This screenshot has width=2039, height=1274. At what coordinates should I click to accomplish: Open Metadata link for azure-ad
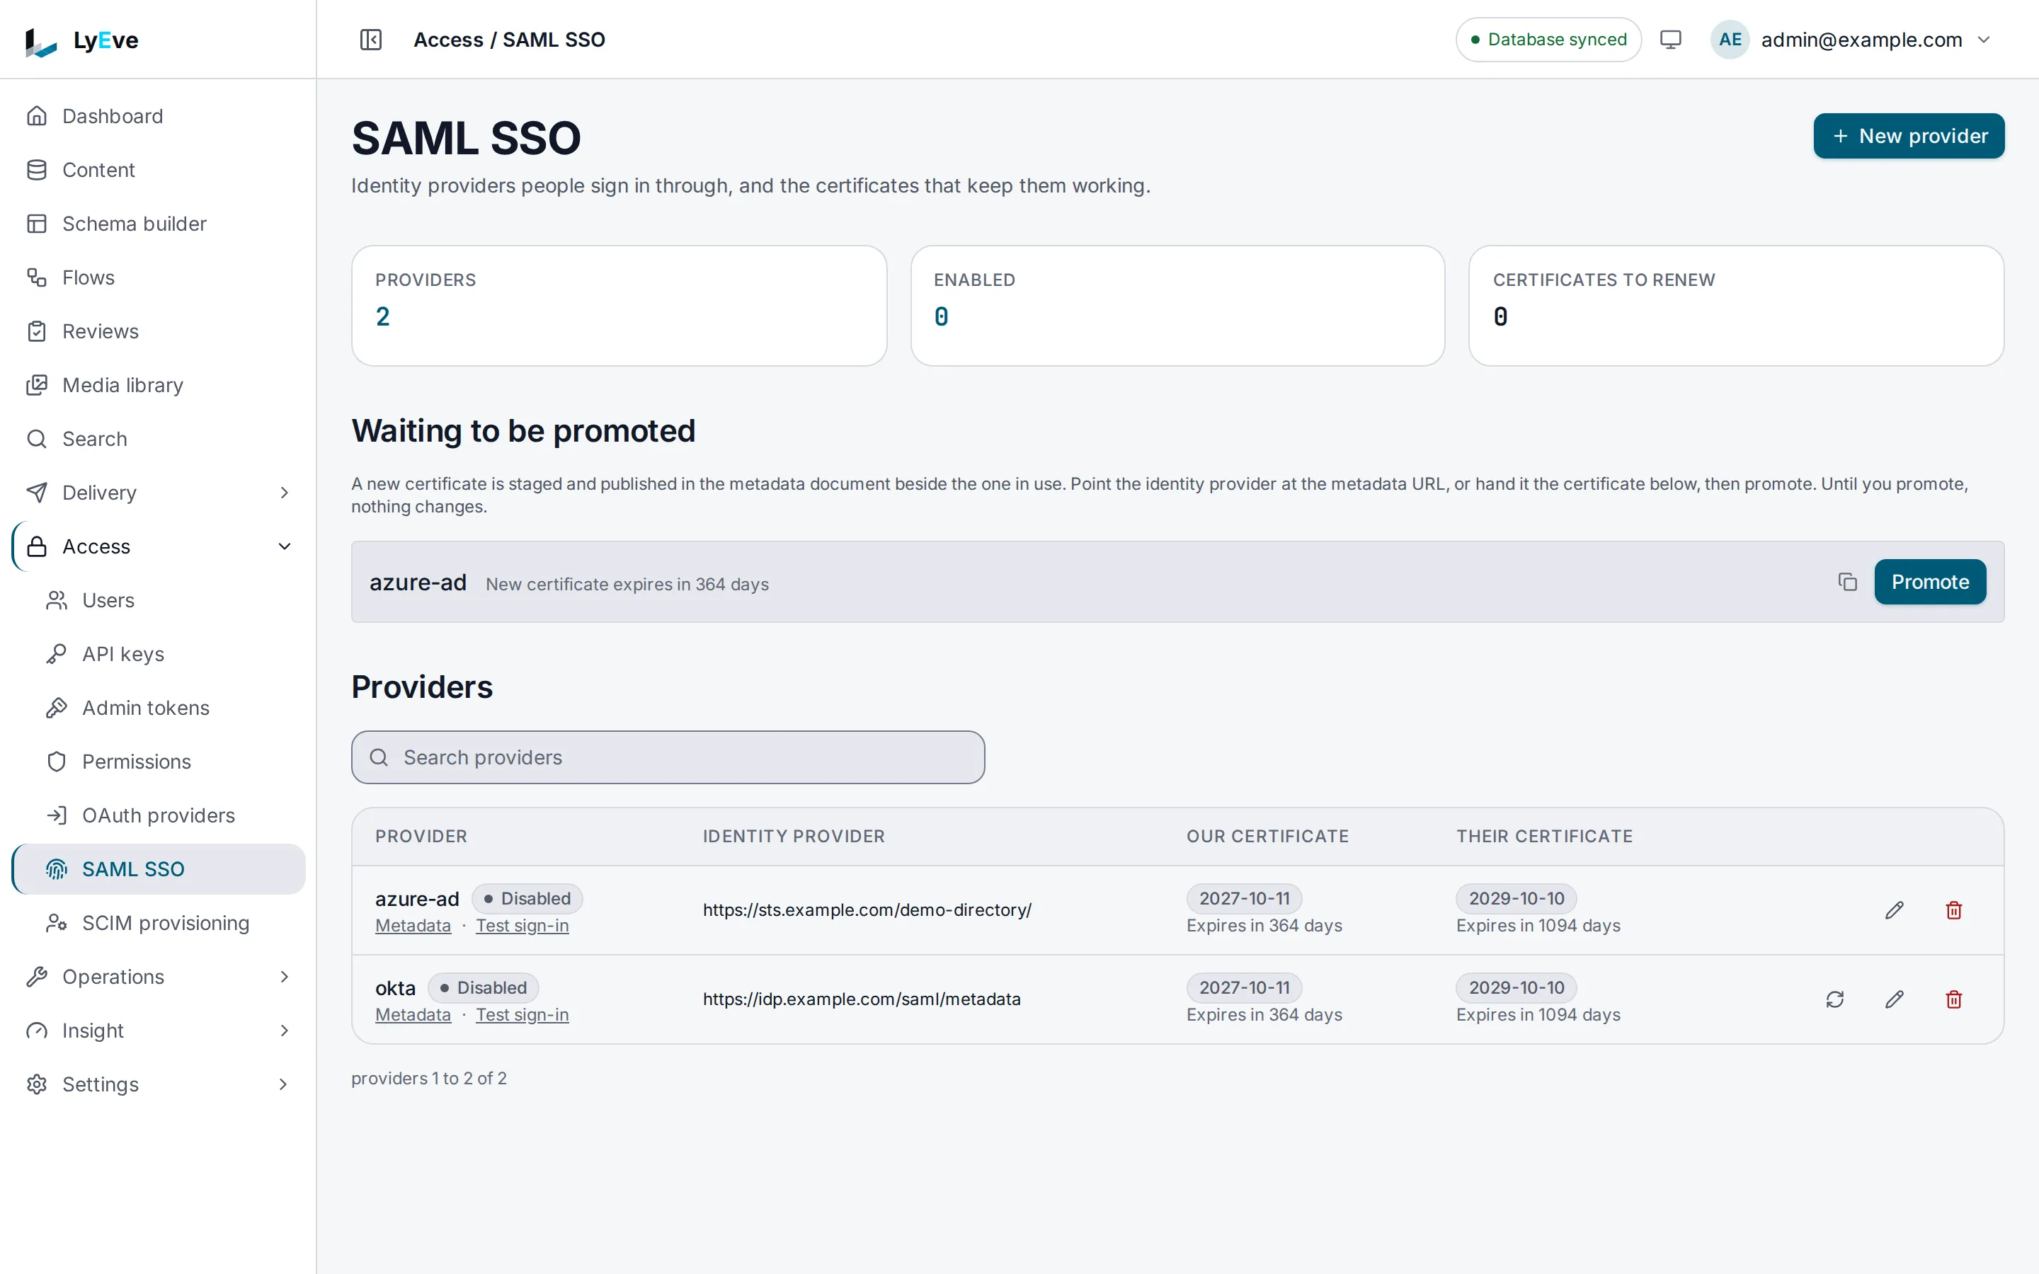[413, 925]
